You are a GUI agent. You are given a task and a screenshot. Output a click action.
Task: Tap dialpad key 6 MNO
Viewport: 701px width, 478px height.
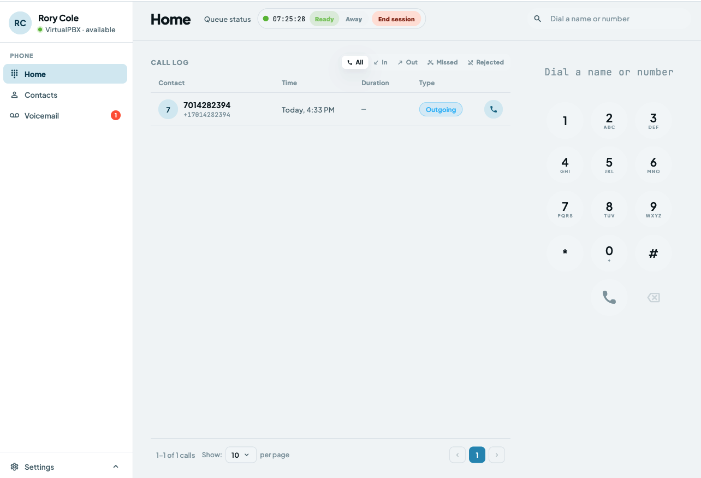click(654, 165)
